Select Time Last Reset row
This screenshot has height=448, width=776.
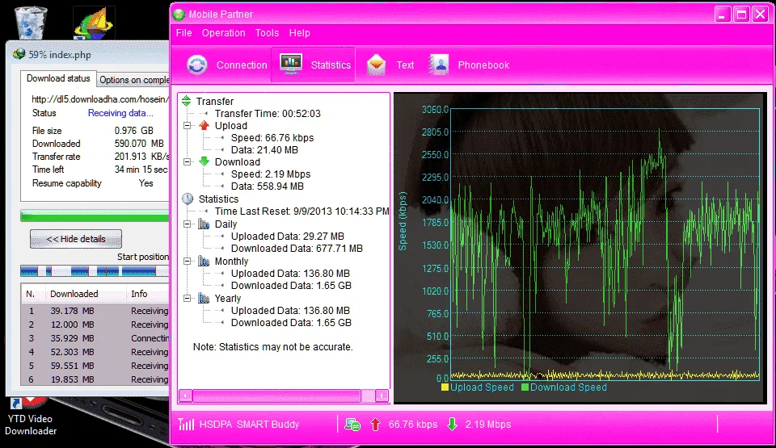point(302,211)
